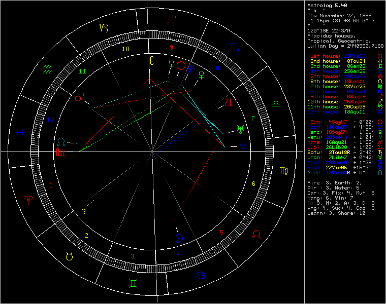Click the yellow MC Midheaven label
Image resolution: width=386 pixels, height=304 pixels.
[x=148, y=61]
